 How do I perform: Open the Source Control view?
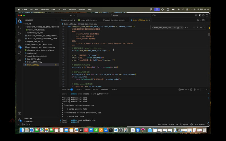20,34
